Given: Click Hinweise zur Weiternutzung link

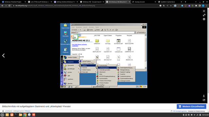Looking at the screenshot, I should pos(196,111).
